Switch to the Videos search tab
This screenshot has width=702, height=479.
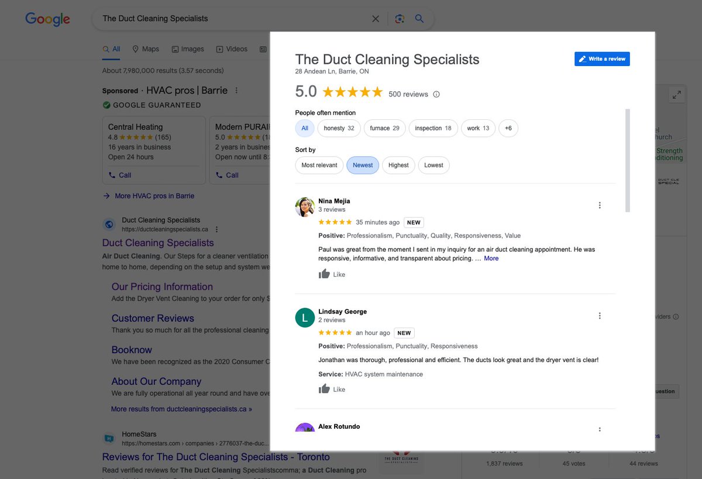click(x=232, y=49)
